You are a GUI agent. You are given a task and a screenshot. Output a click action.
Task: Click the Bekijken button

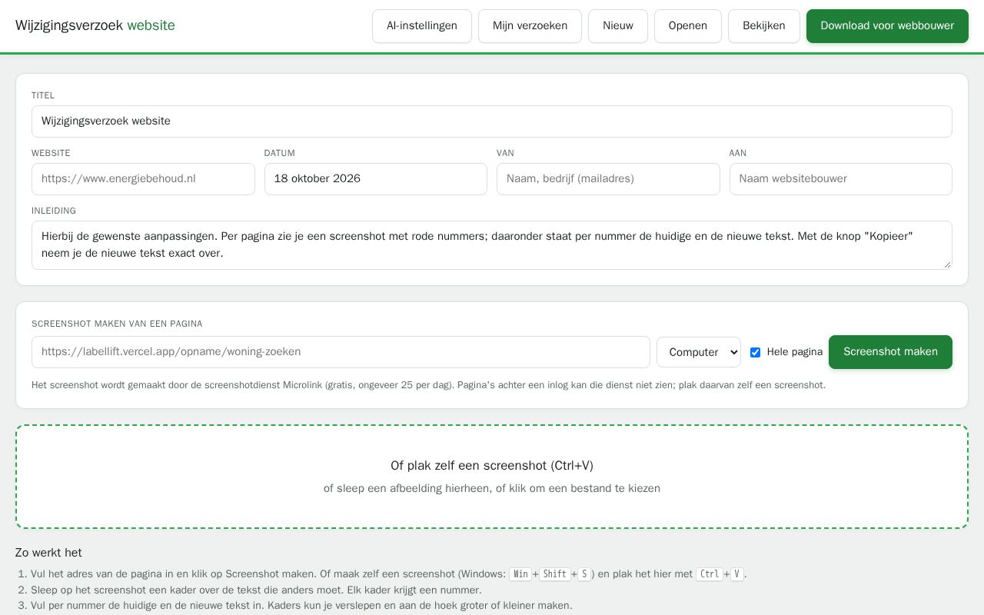(764, 26)
